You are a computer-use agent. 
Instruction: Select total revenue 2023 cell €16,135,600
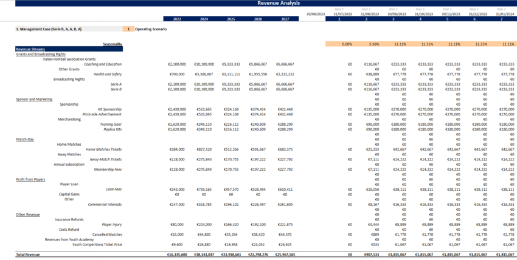coord(177,255)
